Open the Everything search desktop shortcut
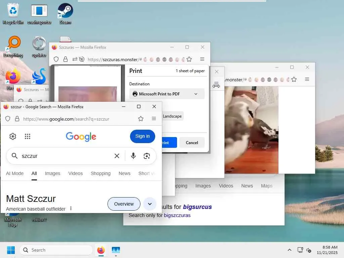The height and width of the screenshot is (258, 344). (13, 46)
